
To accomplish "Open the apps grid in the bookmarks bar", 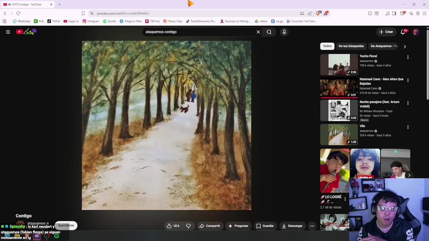I will pos(4,21).
